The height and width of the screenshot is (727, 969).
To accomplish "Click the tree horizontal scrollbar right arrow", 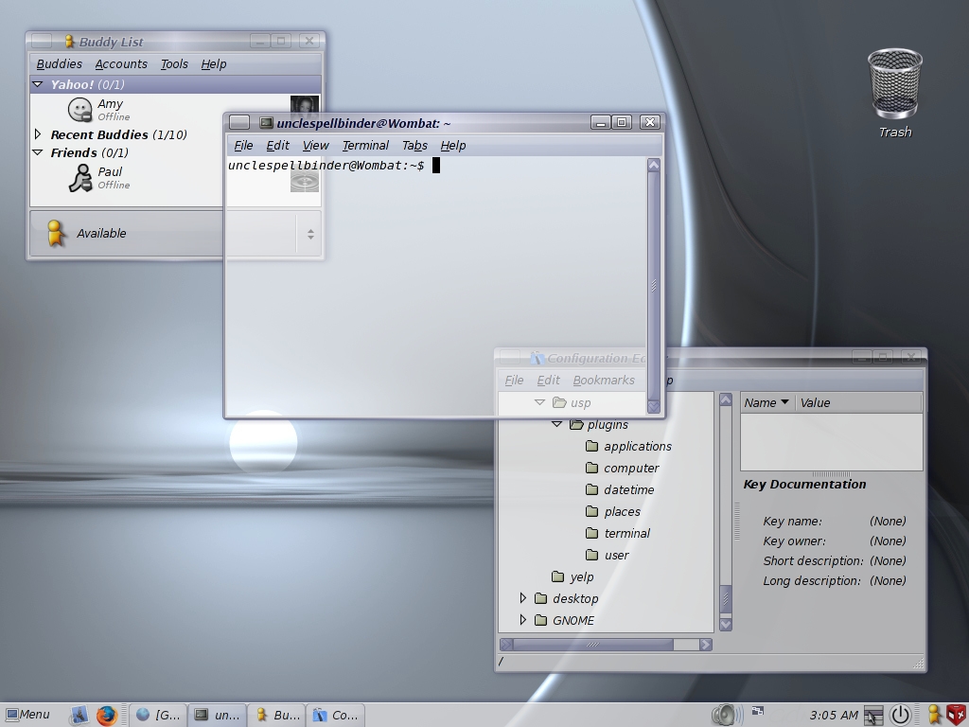I will [x=705, y=644].
